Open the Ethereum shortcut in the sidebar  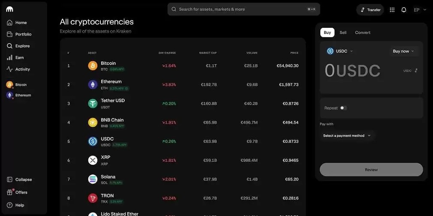pyautogui.click(x=18, y=95)
